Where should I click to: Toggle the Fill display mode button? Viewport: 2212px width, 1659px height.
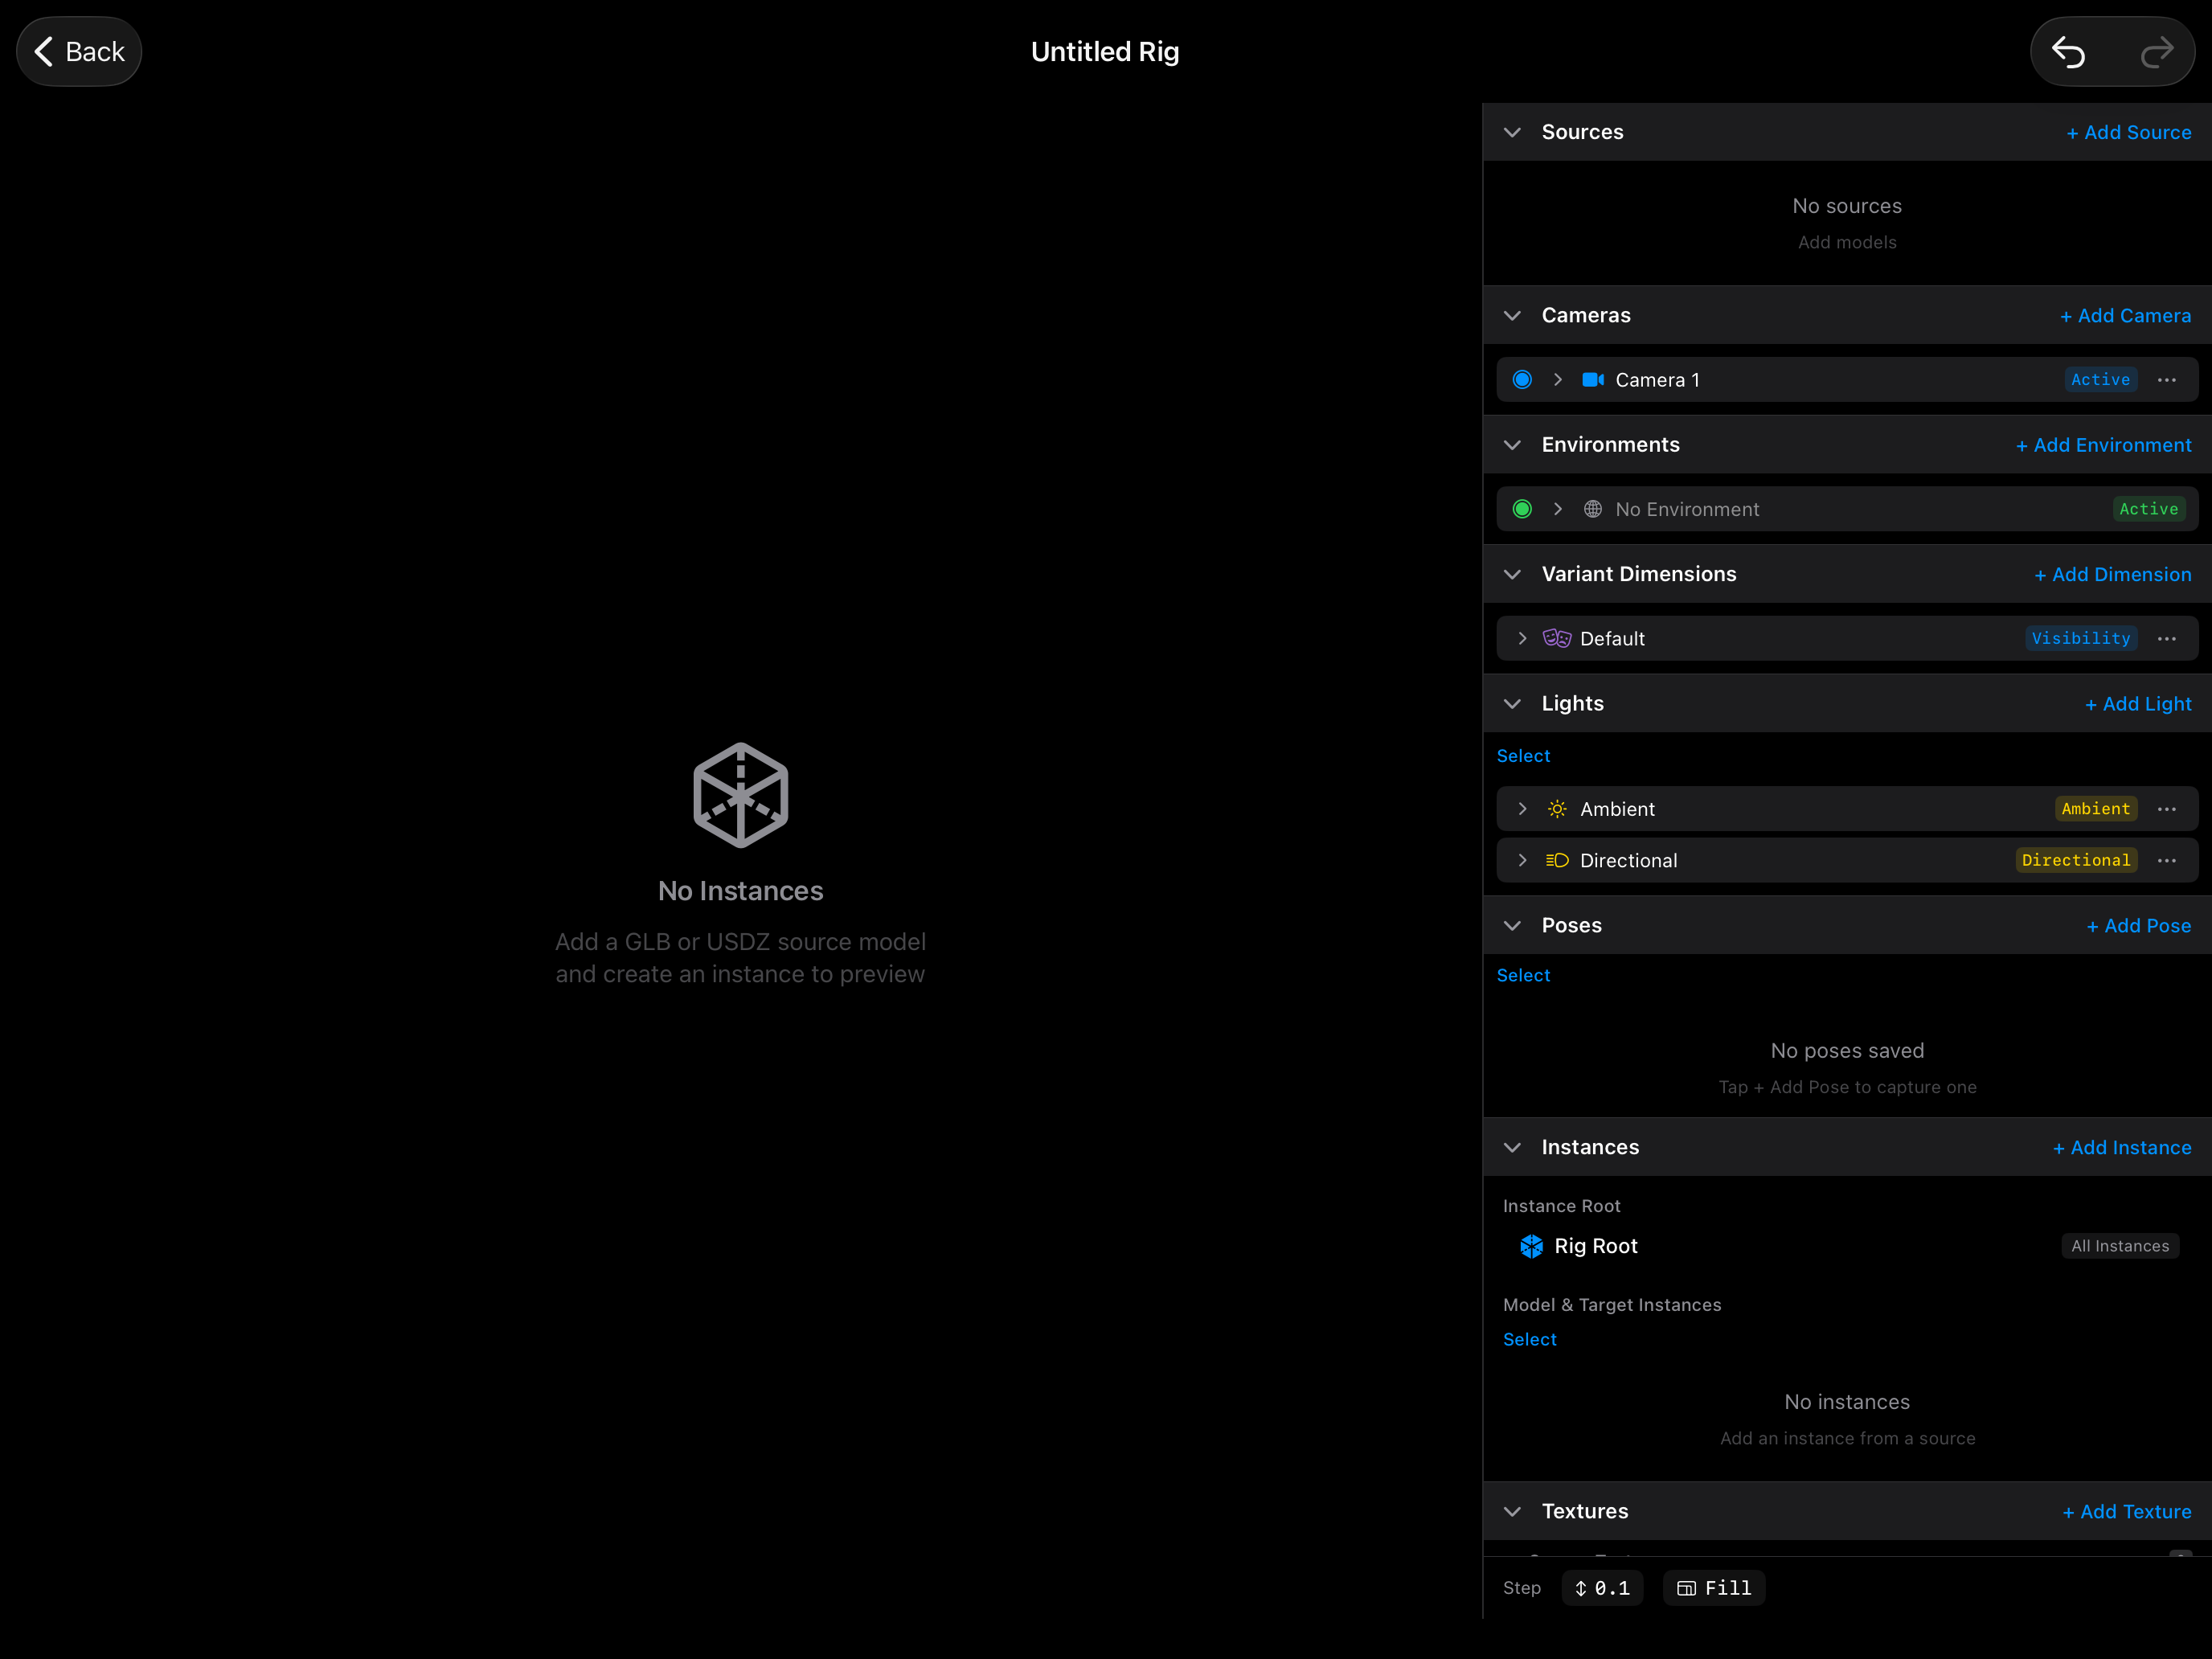pyautogui.click(x=1713, y=1588)
